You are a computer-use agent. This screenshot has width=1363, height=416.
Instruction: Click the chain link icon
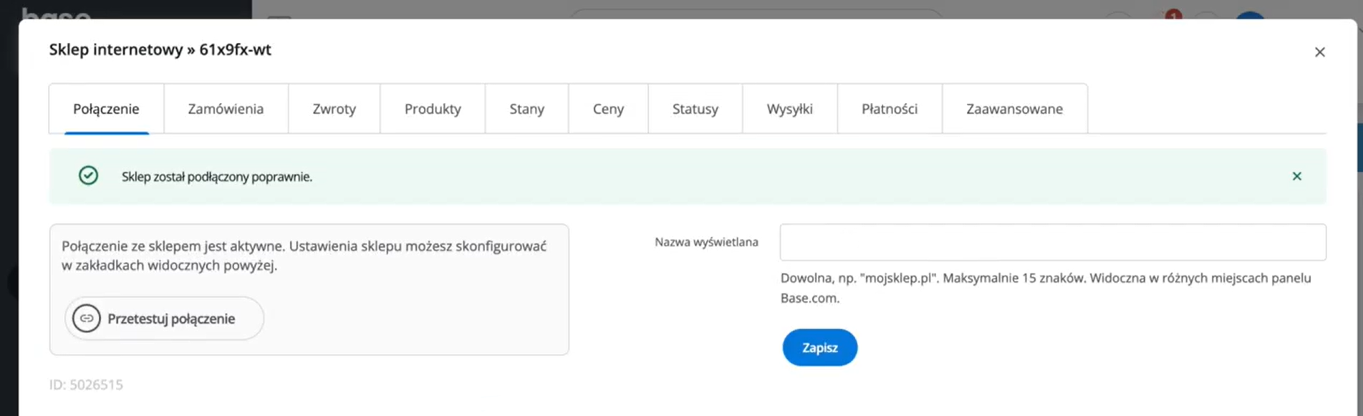[87, 319]
